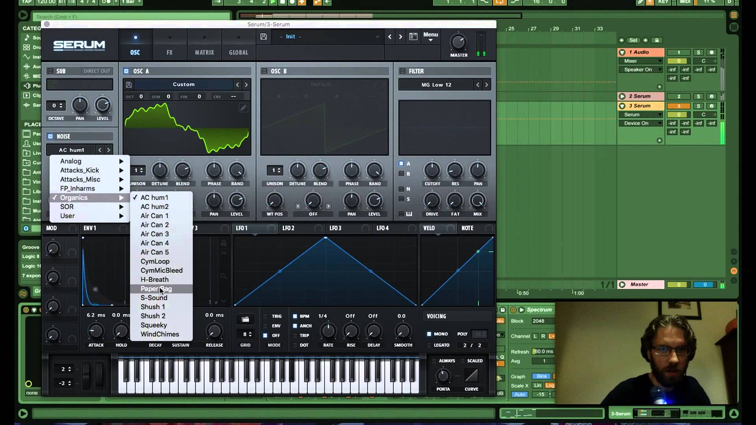Viewport: 756px width, 425px height.
Task: Enable OSC B switch
Action: click(265, 71)
